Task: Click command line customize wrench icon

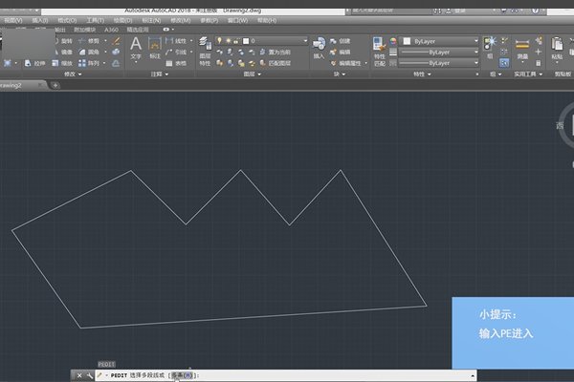Action: pos(89,376)
